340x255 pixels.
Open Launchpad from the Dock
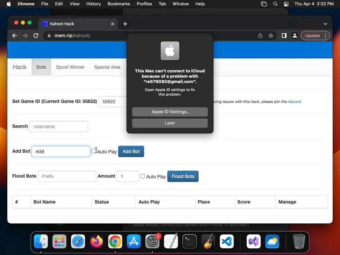(x=59, y=241)
